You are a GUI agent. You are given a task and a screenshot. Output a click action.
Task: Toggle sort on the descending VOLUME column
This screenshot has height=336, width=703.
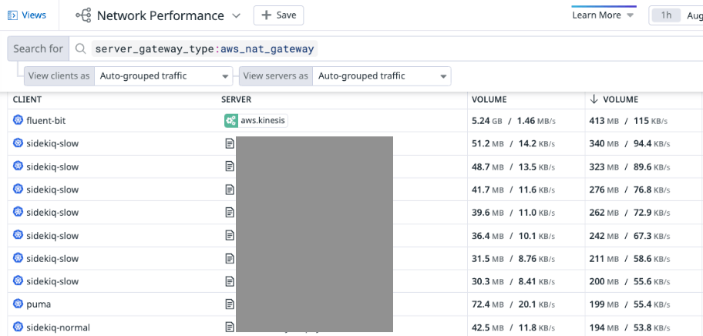coord(614,99)
